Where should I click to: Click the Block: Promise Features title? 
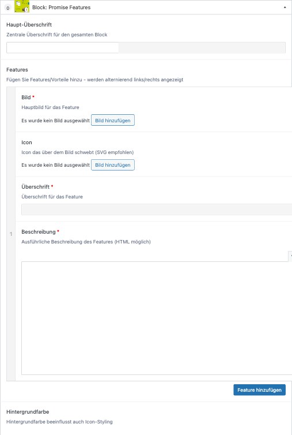[61, 7]
